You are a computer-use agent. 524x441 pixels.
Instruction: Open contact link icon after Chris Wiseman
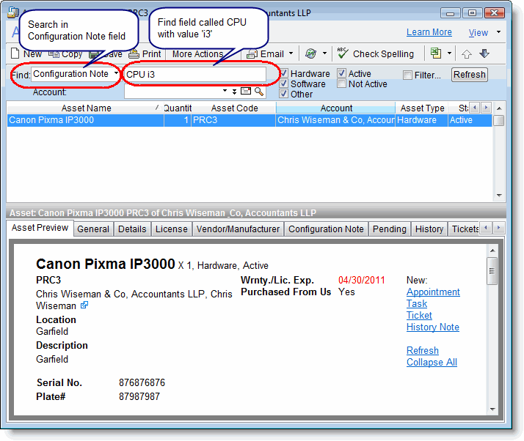[84, 305]
